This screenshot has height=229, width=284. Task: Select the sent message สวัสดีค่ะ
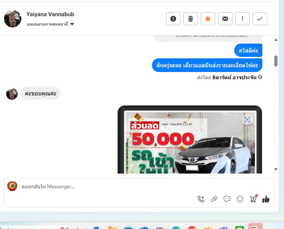click(x=248, y=50)
